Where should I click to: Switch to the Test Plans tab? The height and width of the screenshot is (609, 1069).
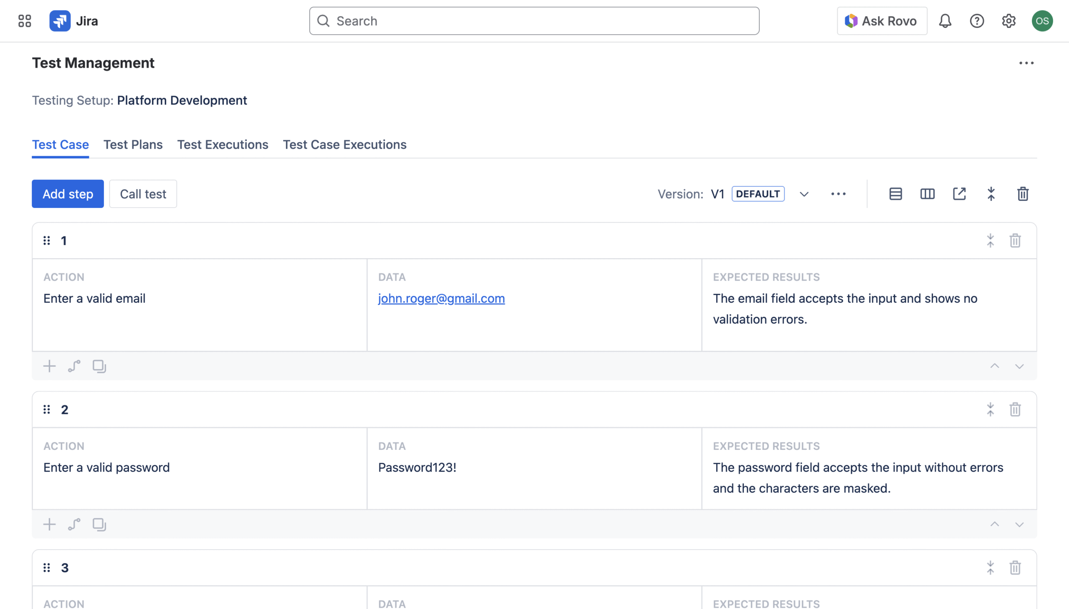[x=133, y=145]
